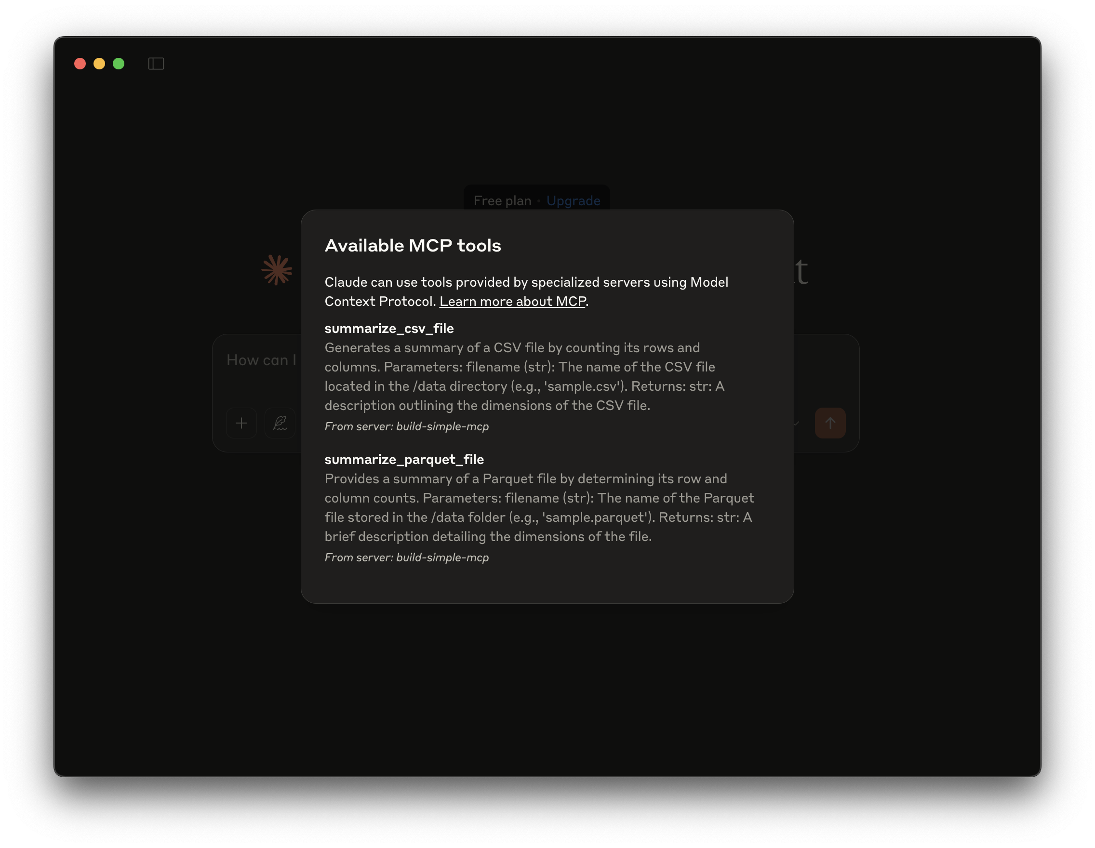Select the summarize_parquet_file tool name
Screen dimensions: 1095x848
click(x=404, y=460)
